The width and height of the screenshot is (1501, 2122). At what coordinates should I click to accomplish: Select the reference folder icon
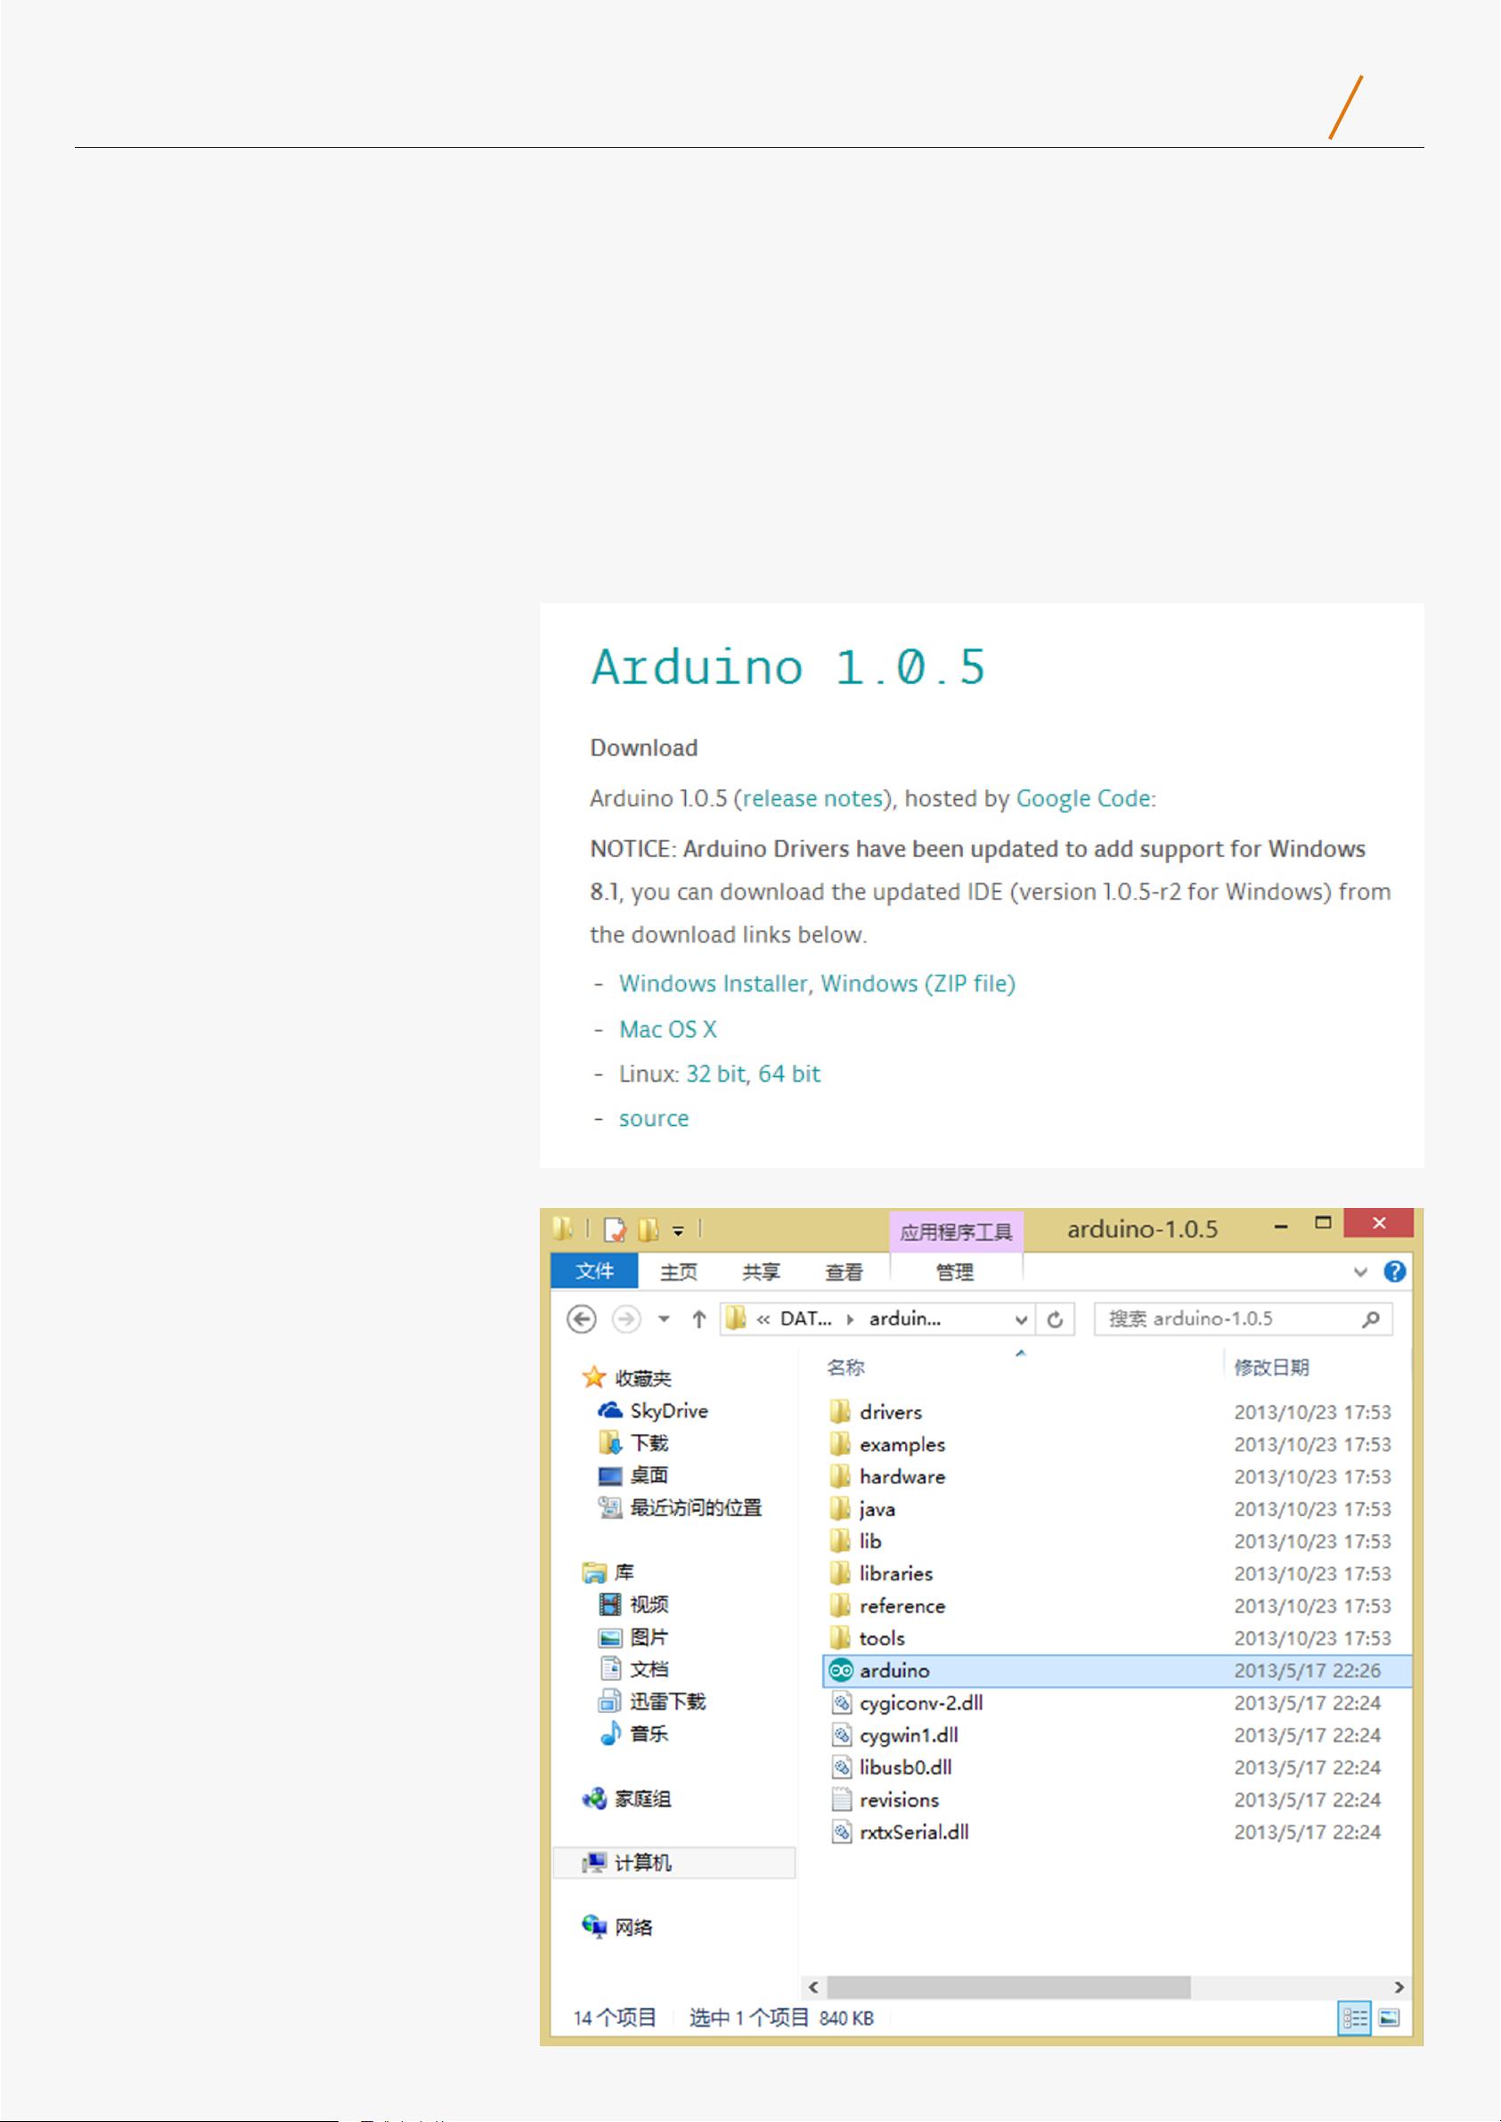[x=840, y=1605]
